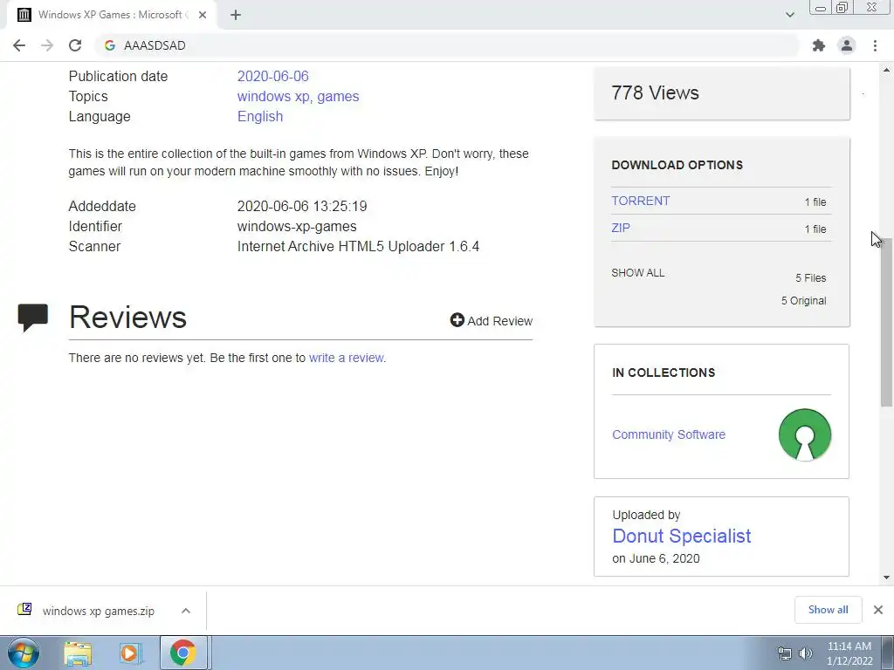Viewport: 894px width, 670px height.
Task: Open the games topic link
Action: [x=338, y=96]
